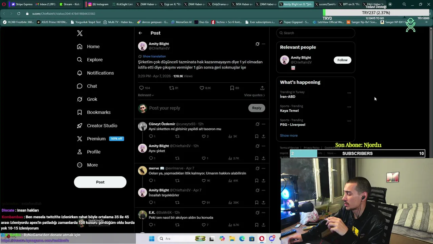
Task: Open Relevant replies sort dropdown
Action: tap(146, 95)
